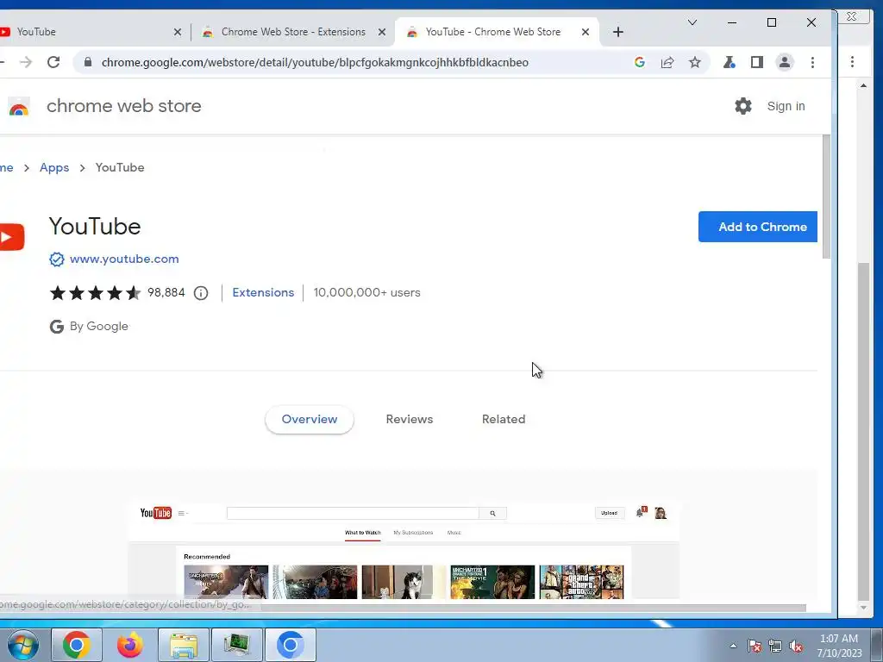This screenshot has height=662, width=883.
Task: Share this page via share icon
Action: point(667,62)
